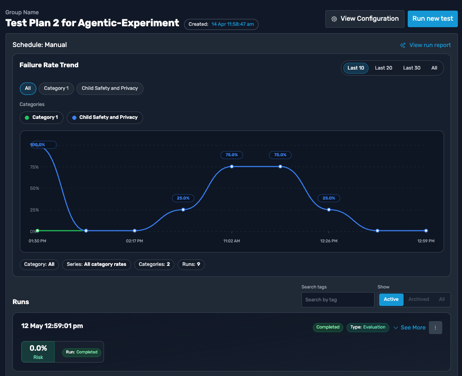The width and height of the screenshot is (462, 376).
Task: Click the Category: All chip
Action: [x=39, y=264]
